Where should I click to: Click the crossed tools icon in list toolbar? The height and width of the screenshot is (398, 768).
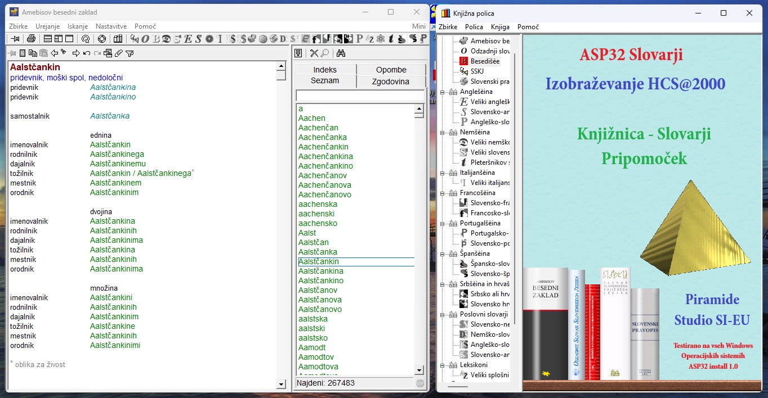tap(314, 53)
